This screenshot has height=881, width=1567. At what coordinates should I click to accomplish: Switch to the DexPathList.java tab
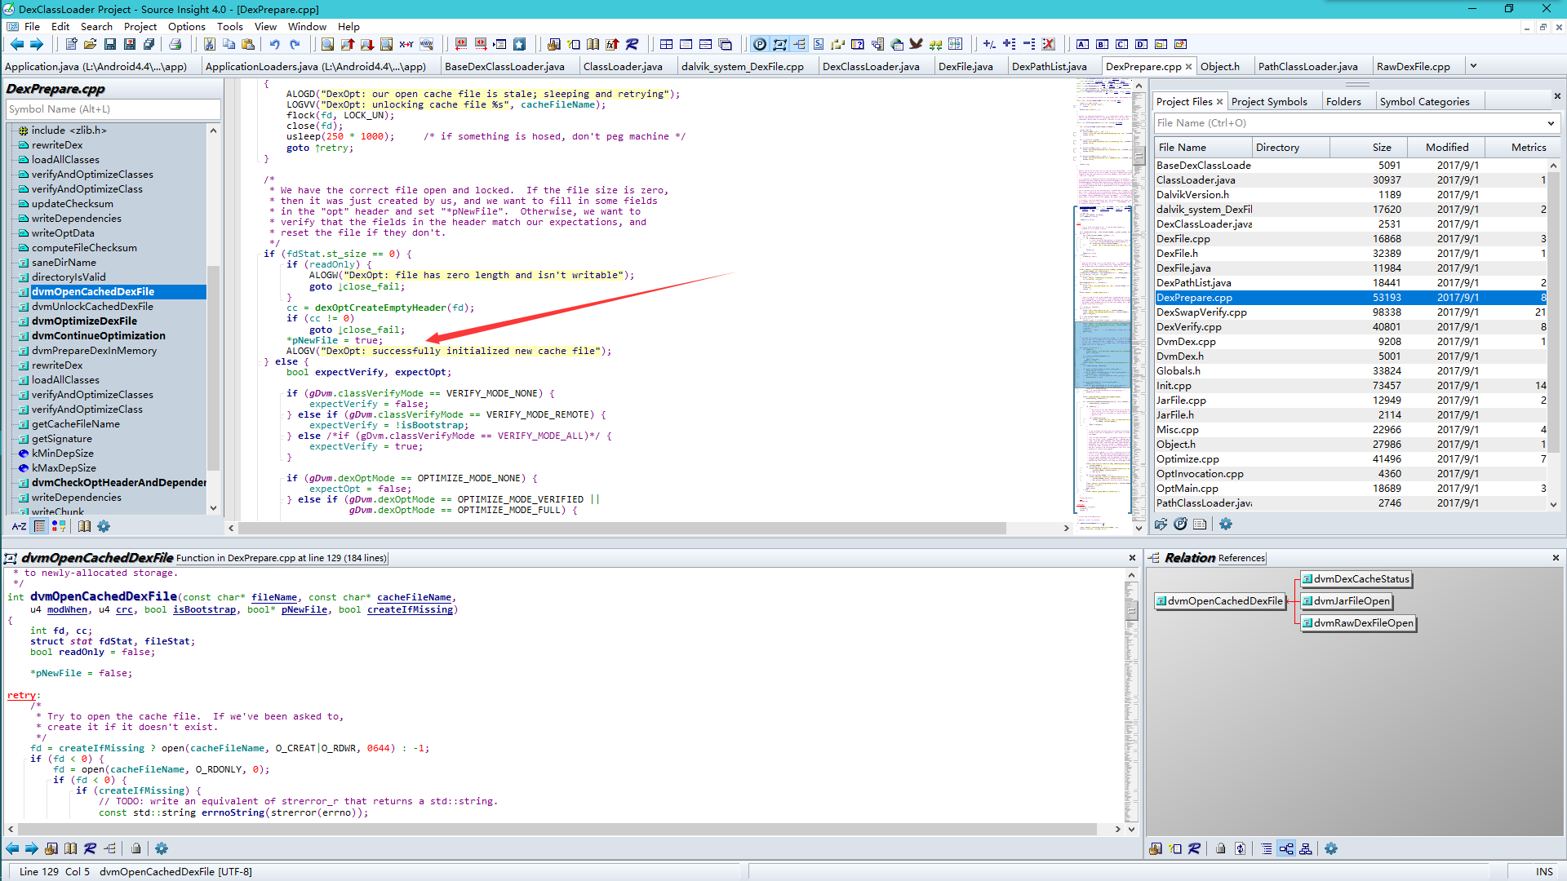coord(1050,66)
